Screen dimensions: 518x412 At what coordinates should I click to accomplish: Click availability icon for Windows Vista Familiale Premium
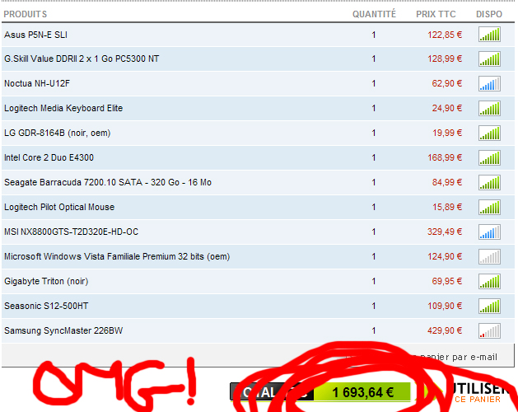click(489, 257)
